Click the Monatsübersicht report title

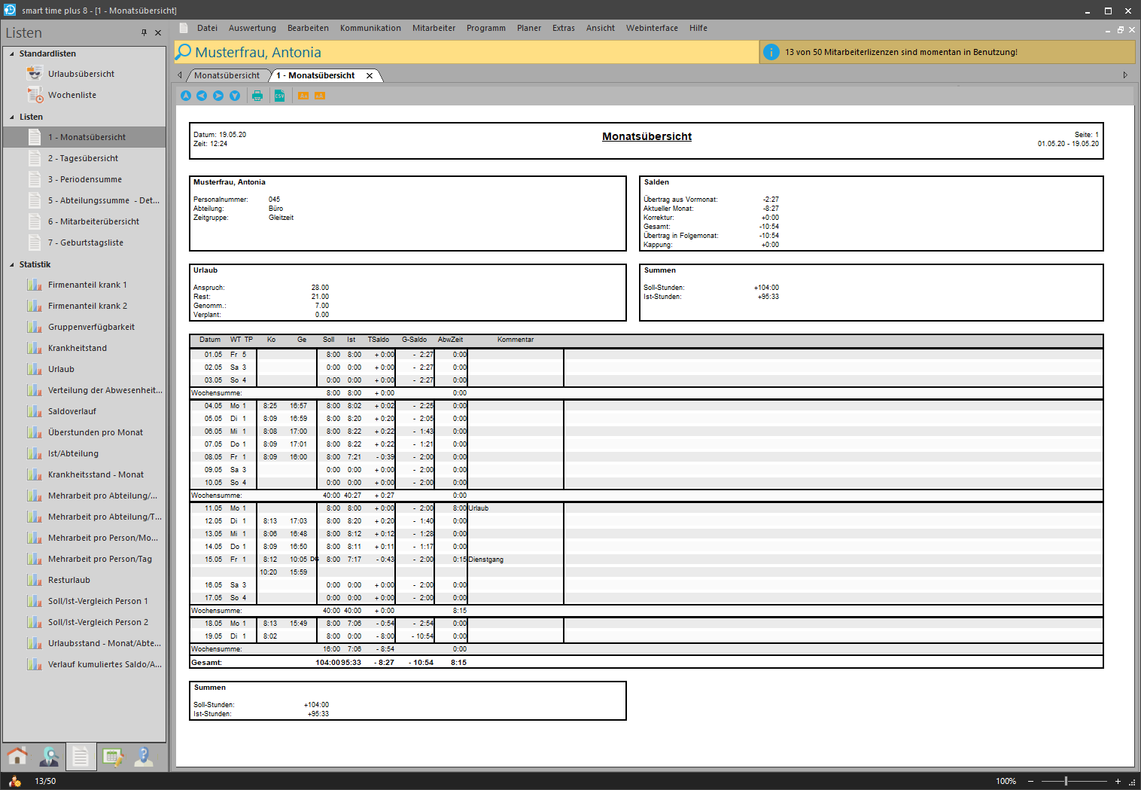tap(647, 136)
